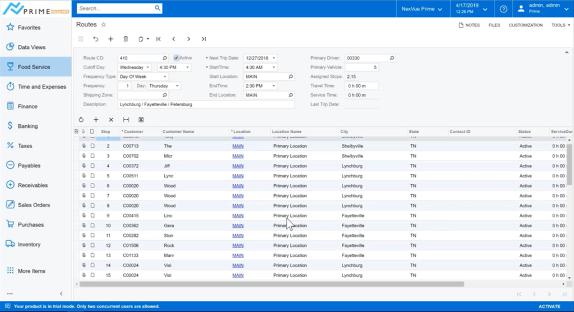Open the EndTime dropdown
574x312 pixels.
(x=274, y=86)
